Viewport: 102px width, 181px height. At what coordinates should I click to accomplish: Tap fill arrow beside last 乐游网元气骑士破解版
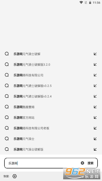point(95,149)
